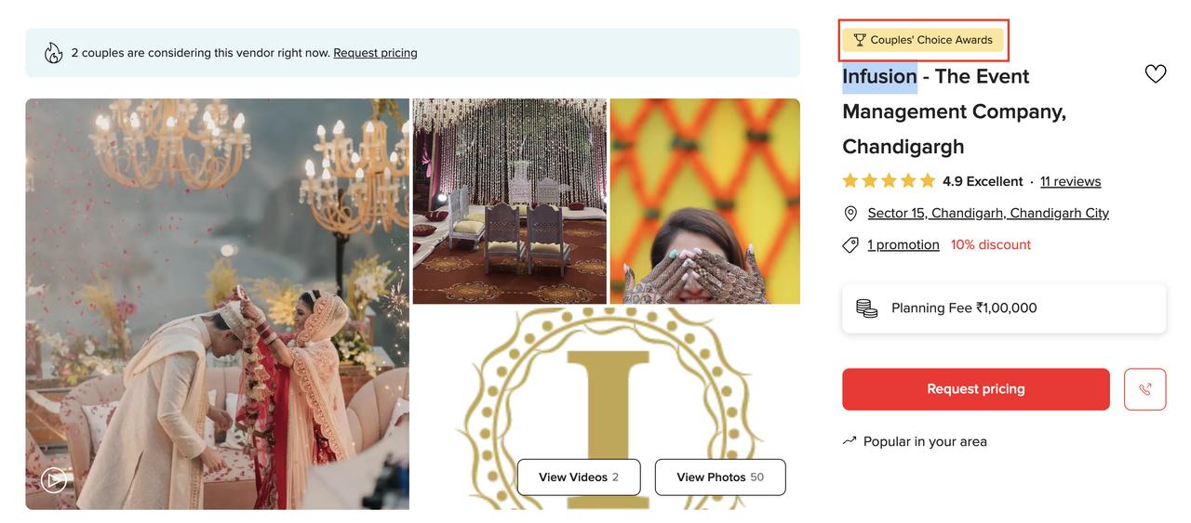Open the mandap chairs decor thumbnail
This screenshot has height=523, width=1191.
pyautogui.click(x=510, y=202)
